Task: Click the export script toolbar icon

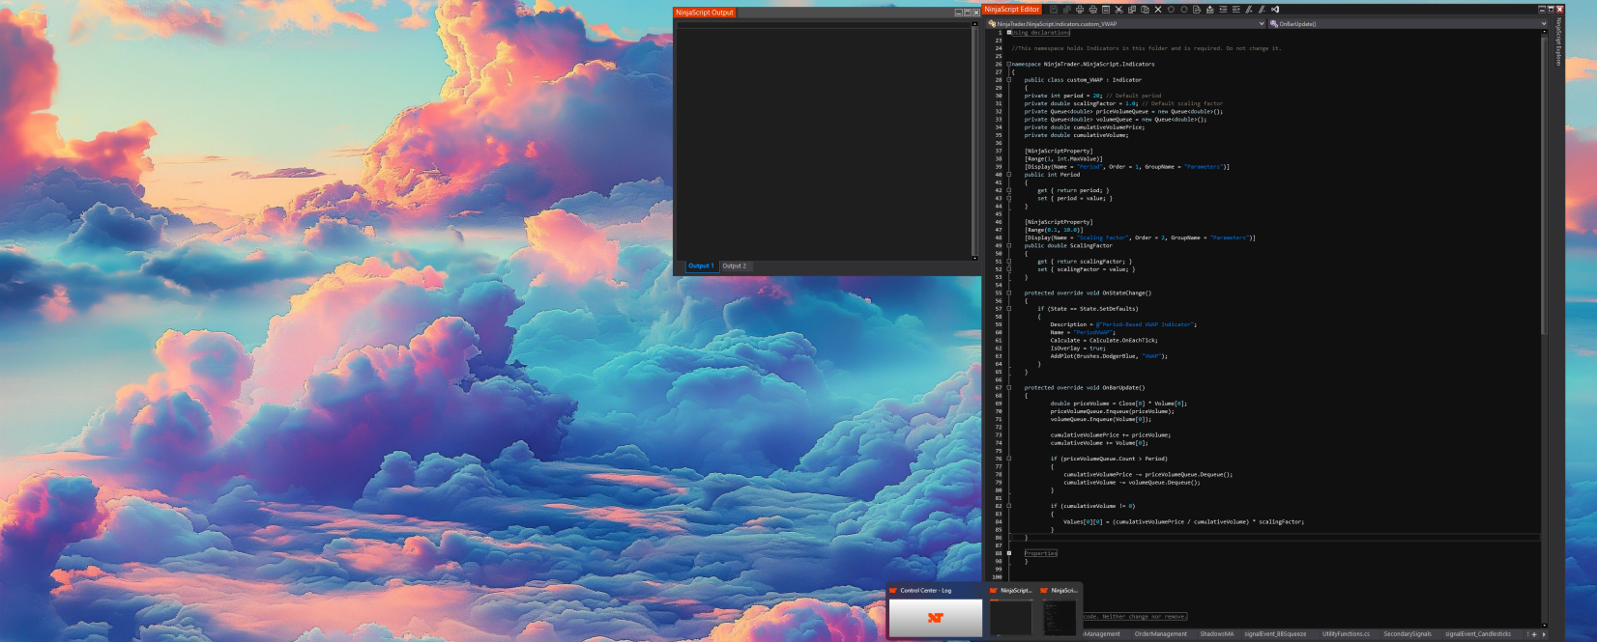Action: point(1209,10)
